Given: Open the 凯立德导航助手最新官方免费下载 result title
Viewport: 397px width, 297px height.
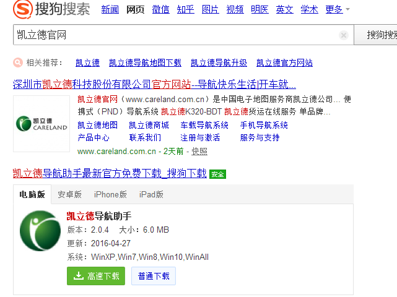Looking at the screenshot, I should click(x=110, y=173).
